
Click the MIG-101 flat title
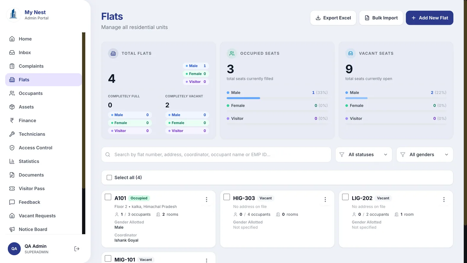click(x=125, y=260)
